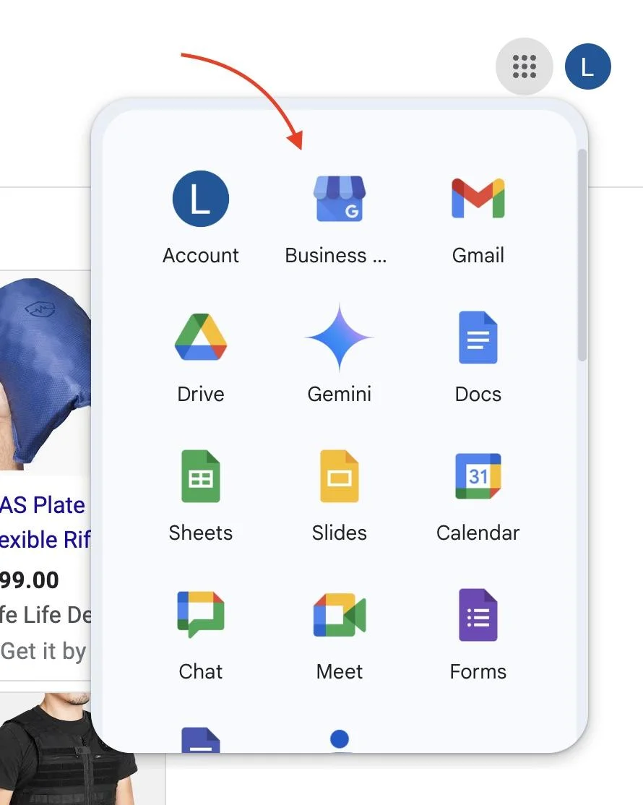
Task: Open Google Forms from the apps menu
Action: pyautogui.click(x=478, y=634)
